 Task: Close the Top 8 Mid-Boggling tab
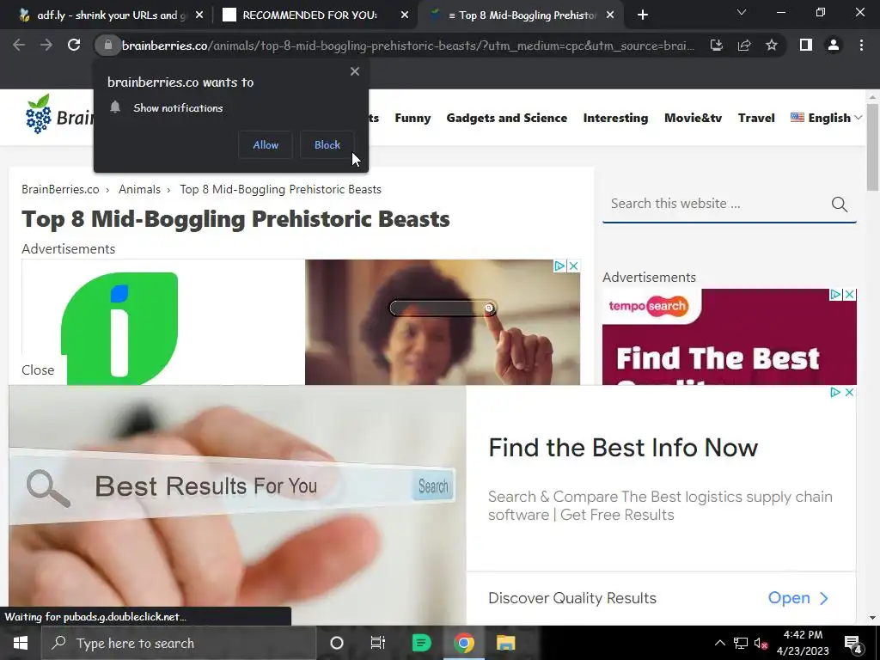[611, 15]
